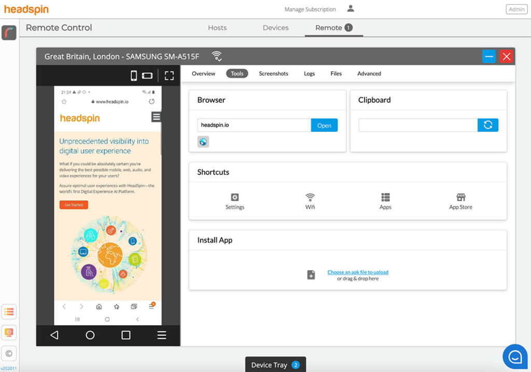Open the monitor icon in left sidebar
The width and height of the screenshot is (531, 372).
(9, 333)
